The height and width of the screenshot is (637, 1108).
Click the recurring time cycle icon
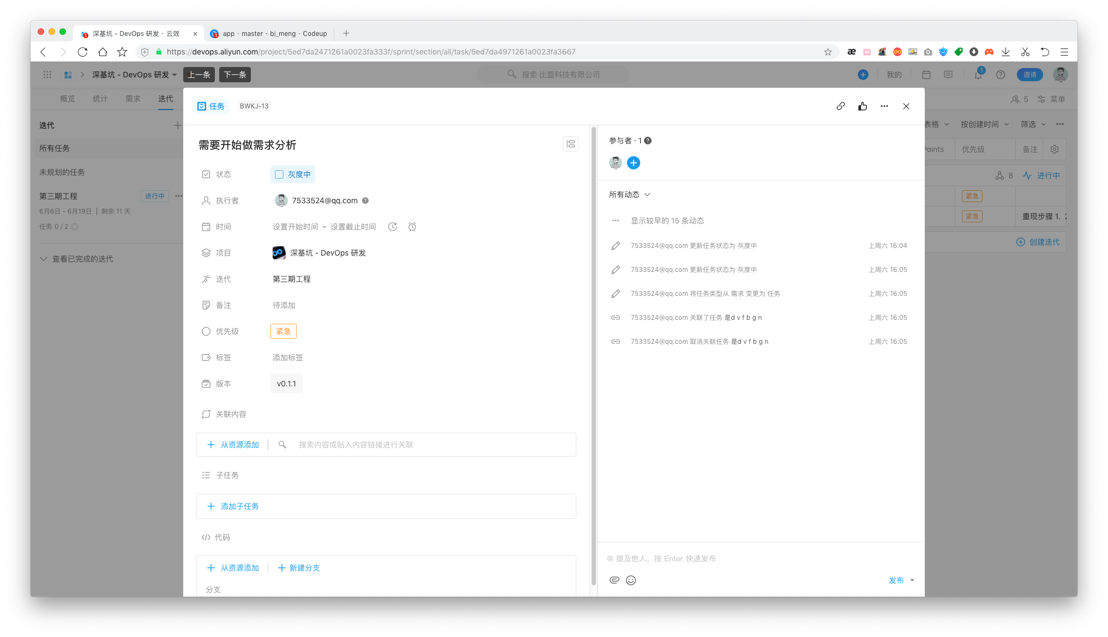click(x=393, y=227)
